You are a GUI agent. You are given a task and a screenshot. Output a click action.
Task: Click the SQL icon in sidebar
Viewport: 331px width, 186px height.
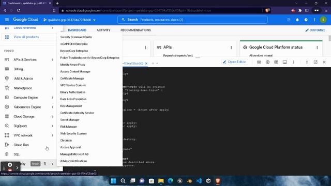pos(7,154)
